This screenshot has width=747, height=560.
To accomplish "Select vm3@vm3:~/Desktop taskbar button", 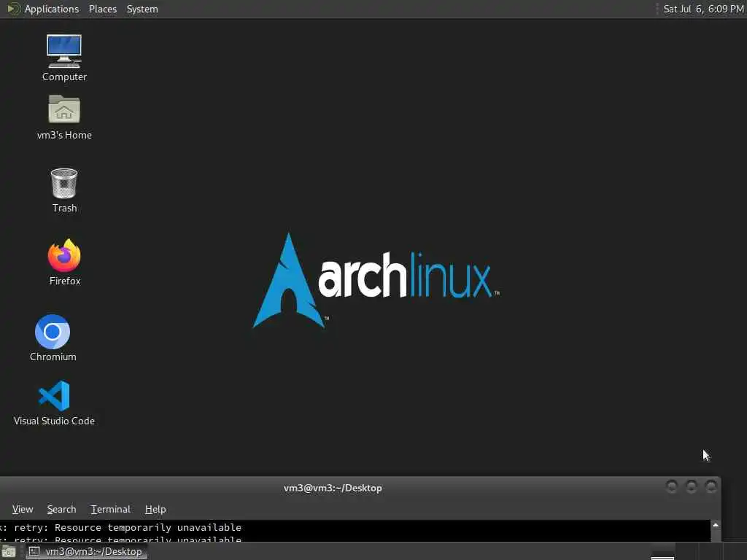I will click(86, 551).
